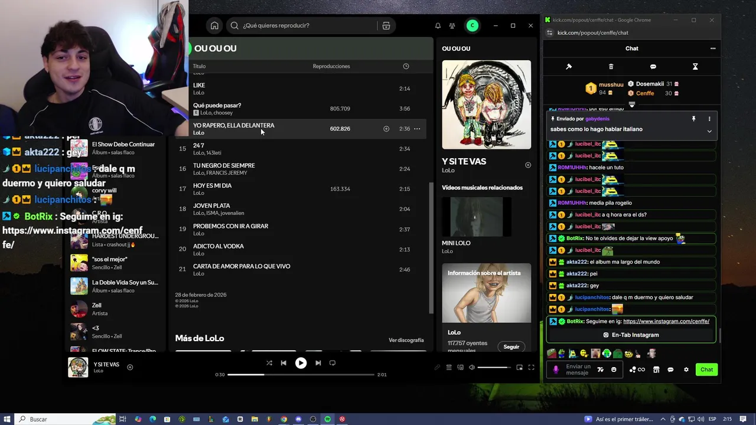
Task: Toggle repeat in the Spotify player
Action: pyautogui.click(x=332, y=363)
